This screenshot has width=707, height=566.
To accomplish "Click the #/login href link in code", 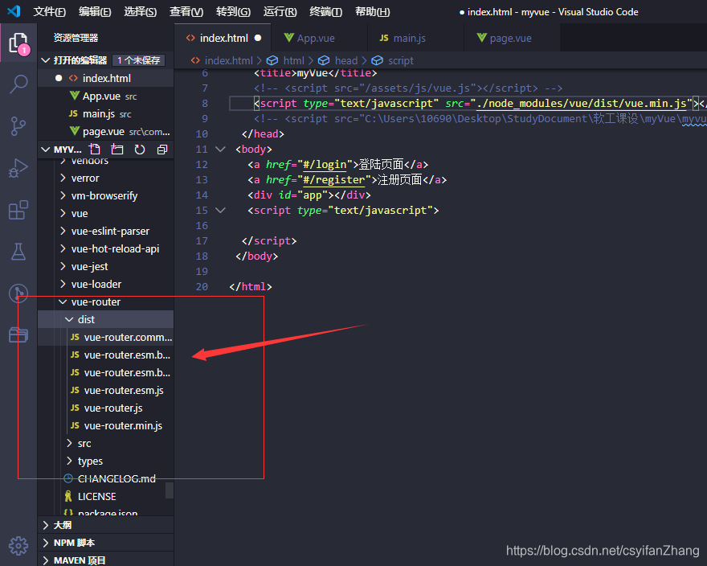I will click(x=325, y=165).
